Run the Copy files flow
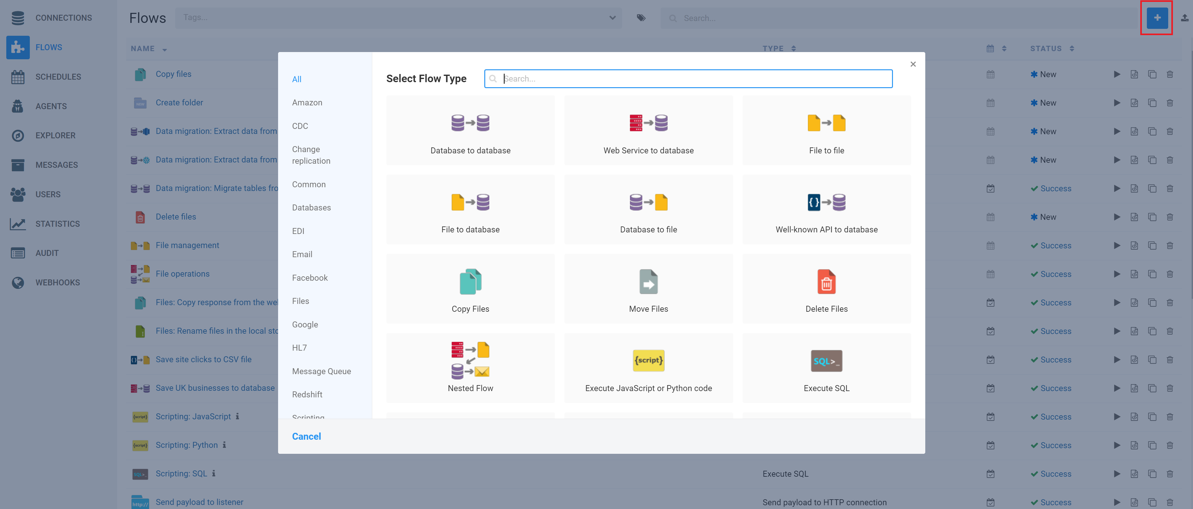The image size is (1193, 509). 1117,75
